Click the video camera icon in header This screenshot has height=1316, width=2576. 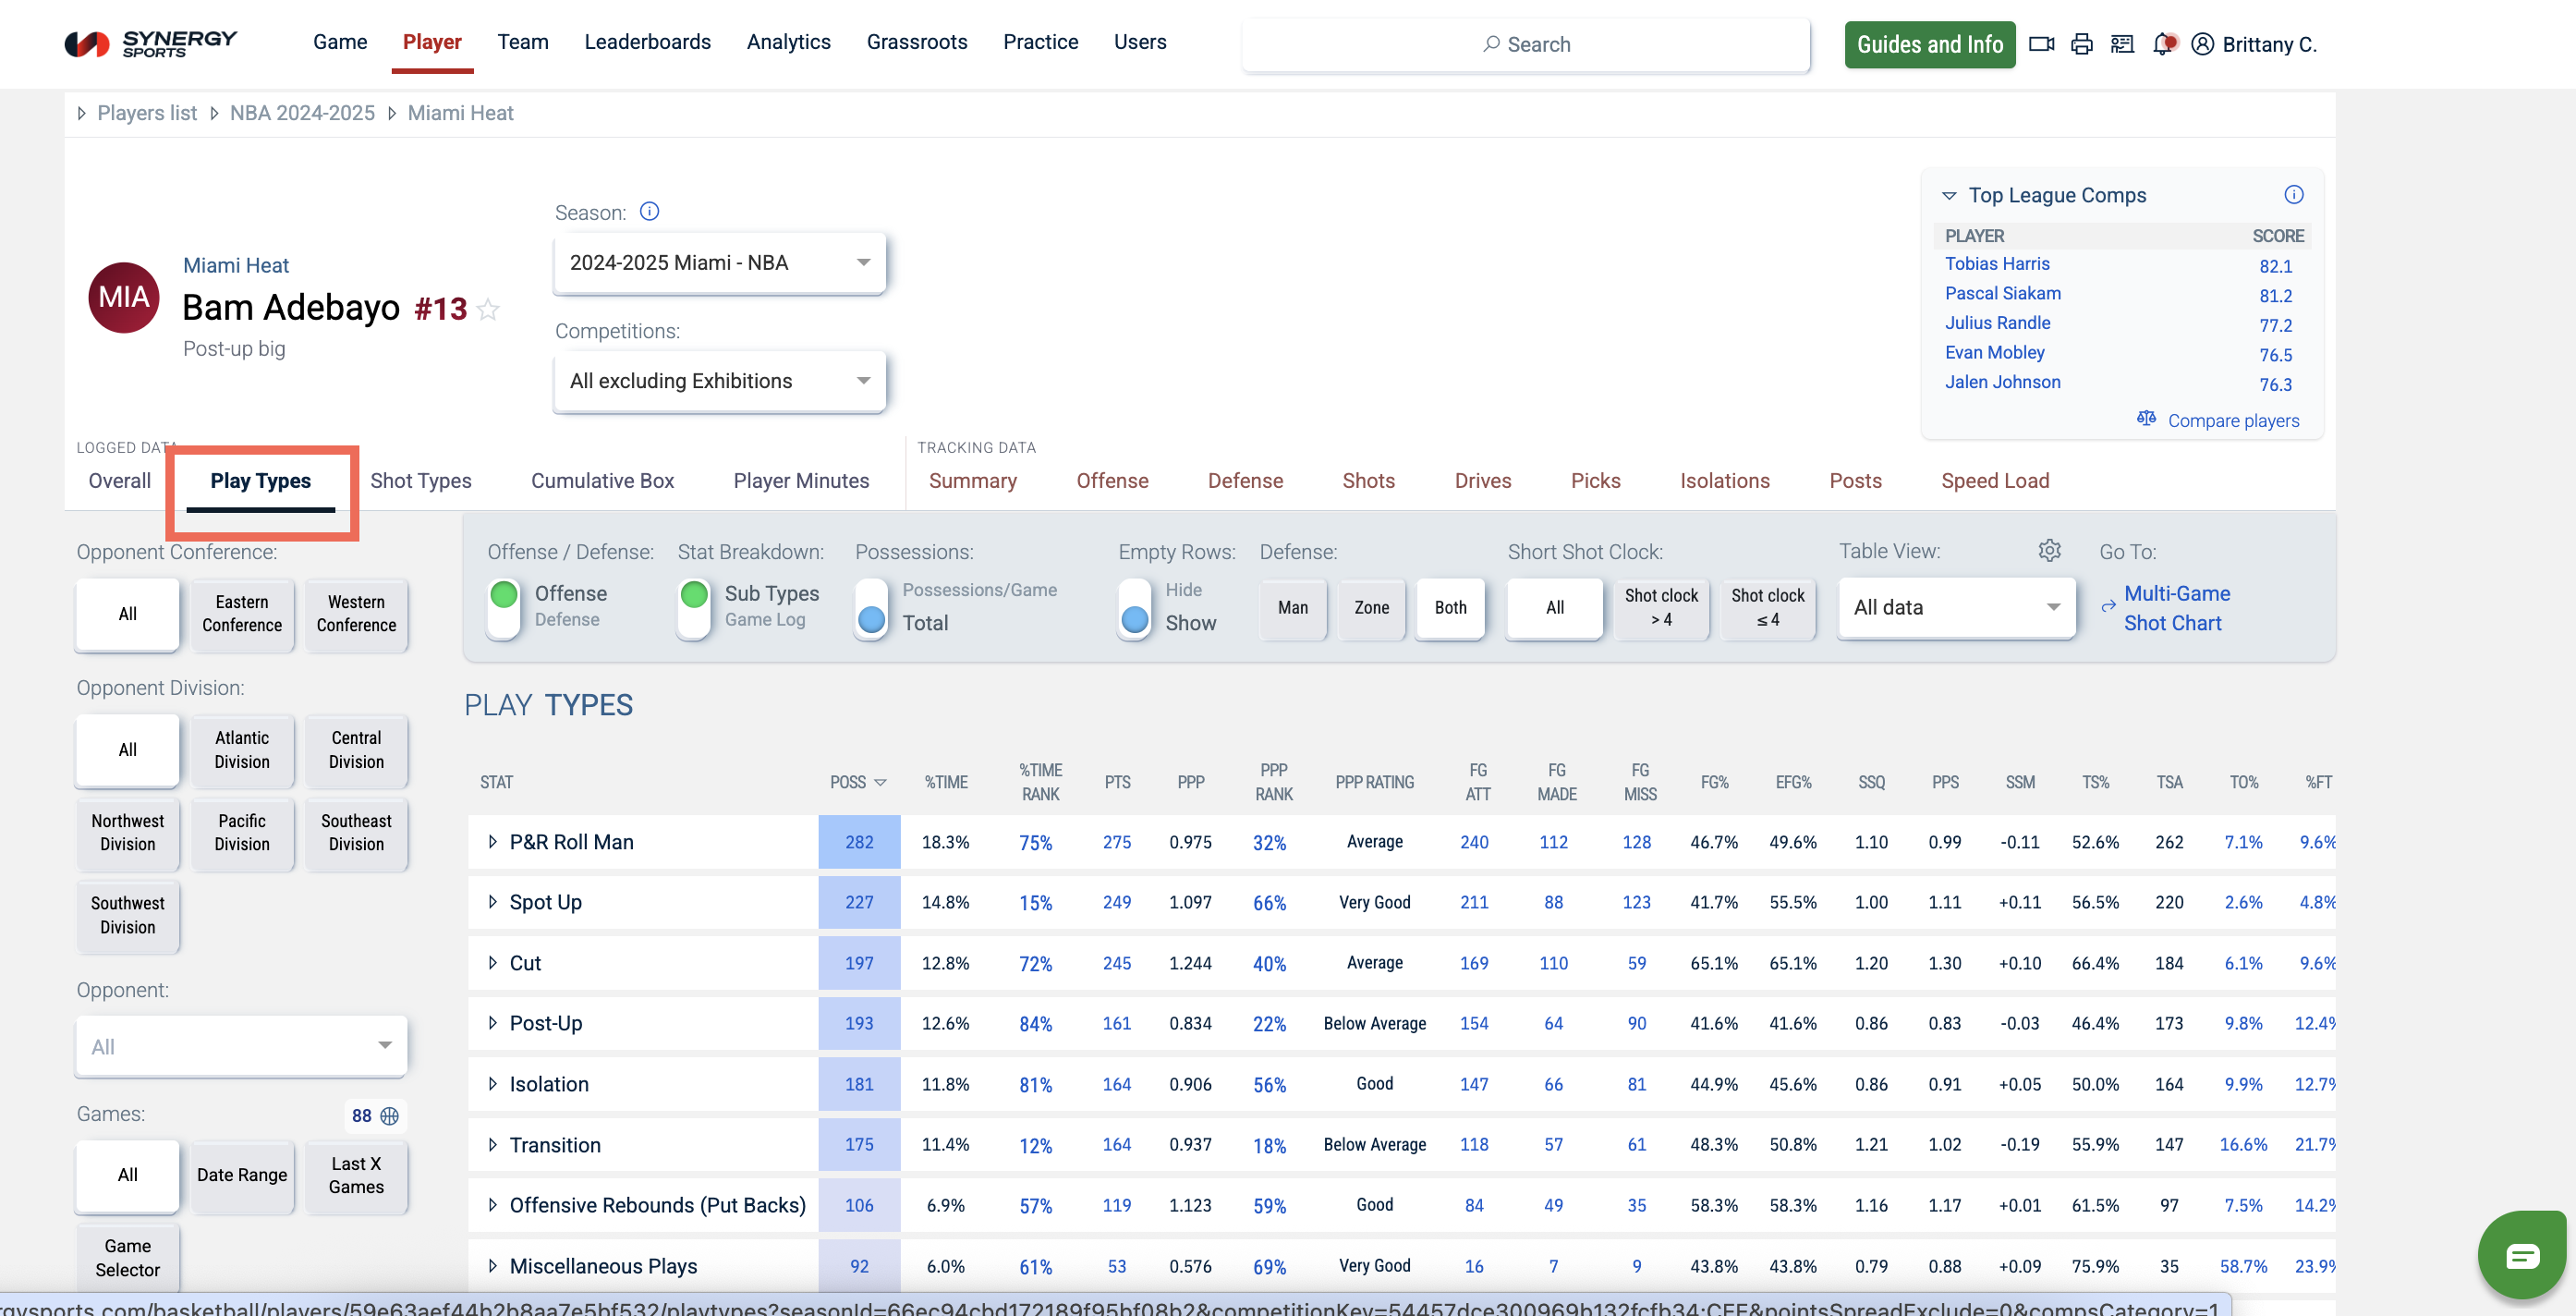click(2040, 44)
